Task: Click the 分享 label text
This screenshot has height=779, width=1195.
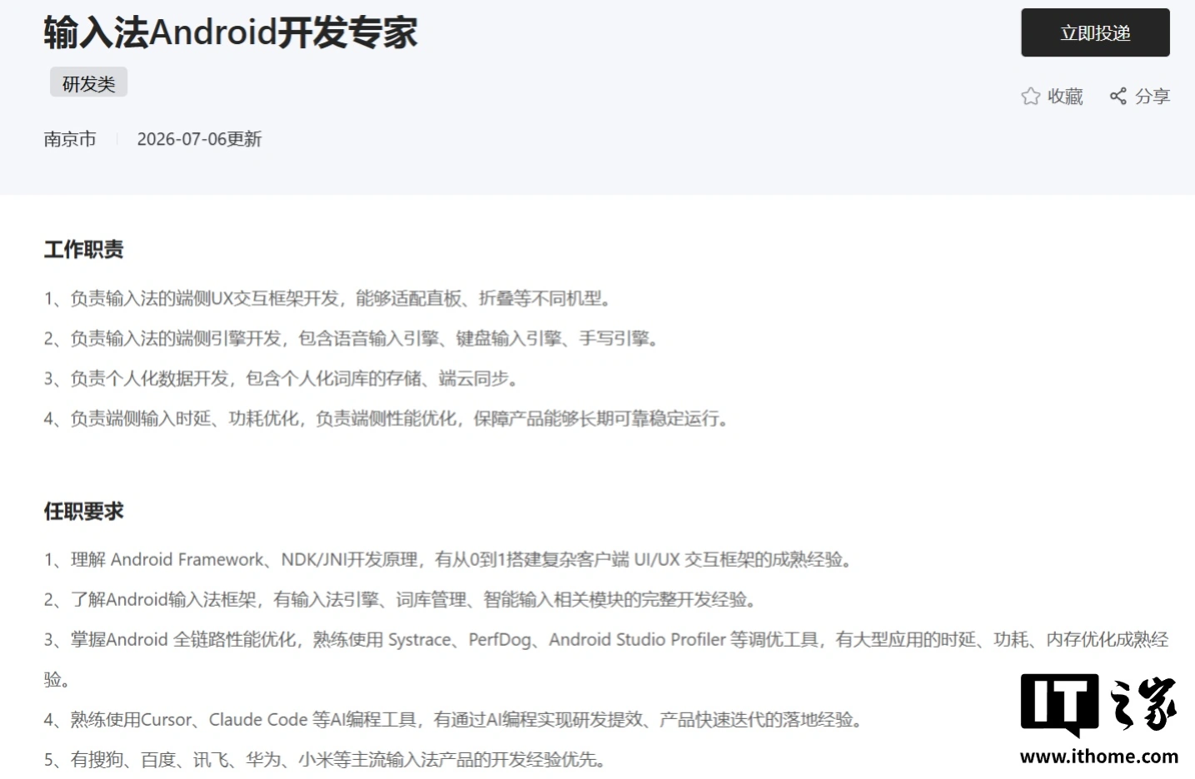Action: click(x=1153, y=97)
